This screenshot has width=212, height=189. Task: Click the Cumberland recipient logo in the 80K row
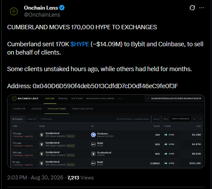93,154
